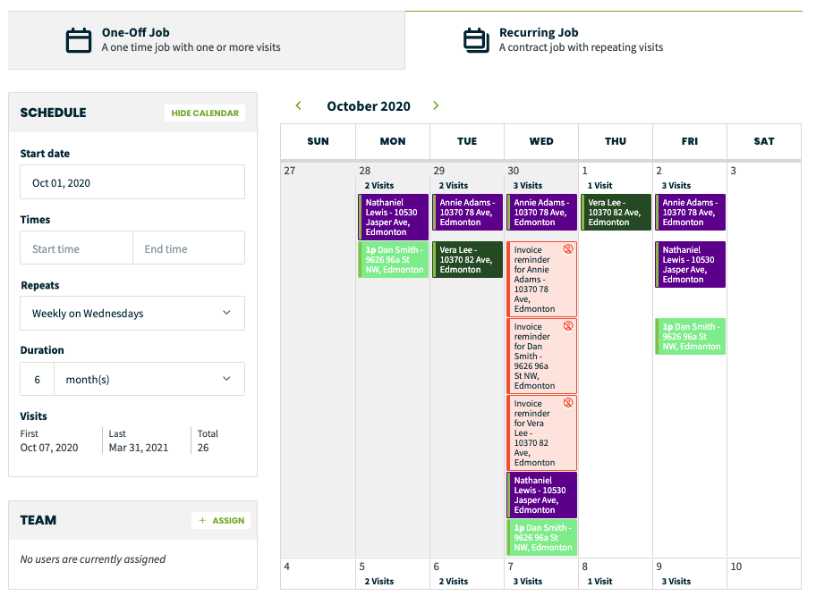The image size is (816, 596).
Task: Open Dan Smith 1p visit on Friday 2
Action: click(x=690, y=336)
